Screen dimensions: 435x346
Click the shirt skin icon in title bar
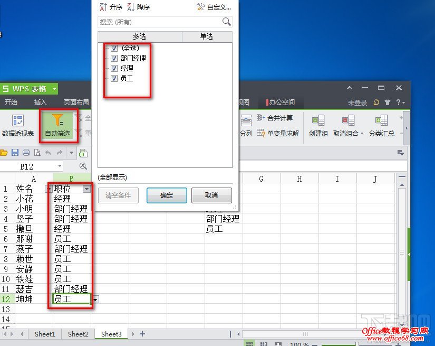pyautogui.click(x=388, y=102)
